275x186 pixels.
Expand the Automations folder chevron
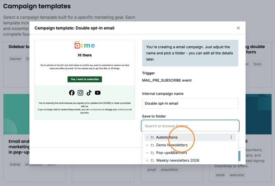[x=147, y=137]
